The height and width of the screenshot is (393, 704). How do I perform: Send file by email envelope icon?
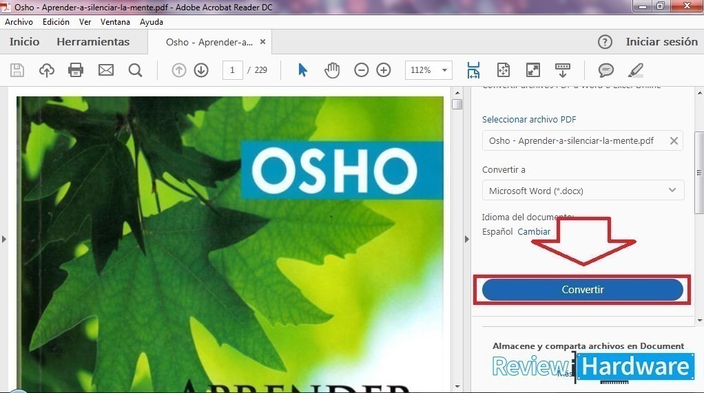point(106,70)
